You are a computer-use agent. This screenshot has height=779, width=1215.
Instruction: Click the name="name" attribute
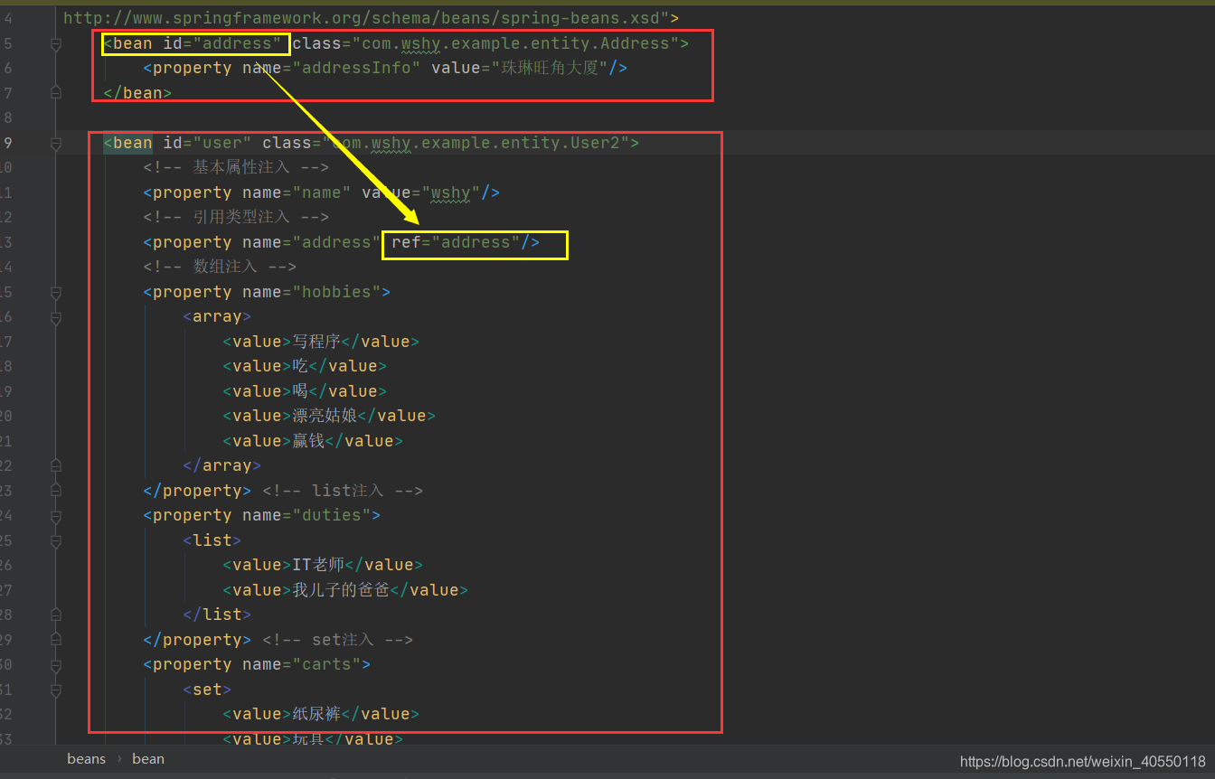(x=297, y=192)
